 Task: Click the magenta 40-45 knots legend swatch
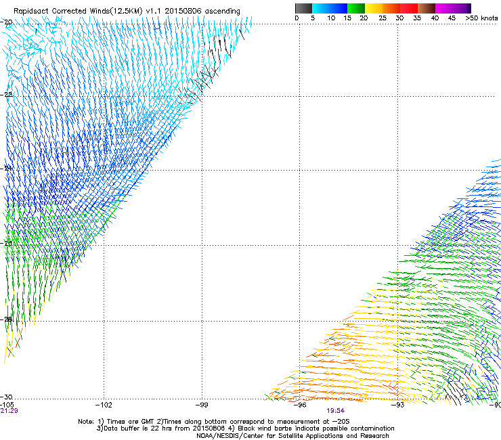(444, 8)
